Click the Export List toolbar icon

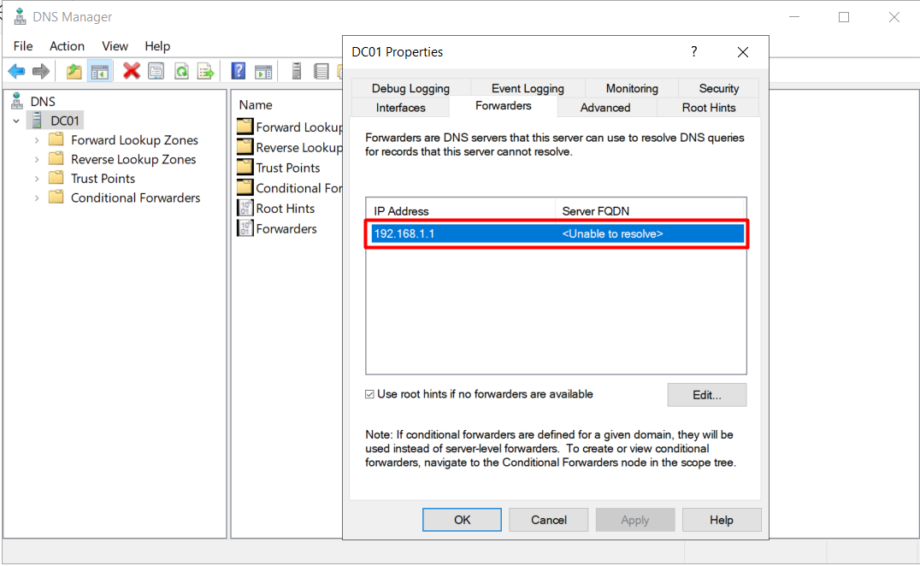pyautogui.click(x=205, y=72)
